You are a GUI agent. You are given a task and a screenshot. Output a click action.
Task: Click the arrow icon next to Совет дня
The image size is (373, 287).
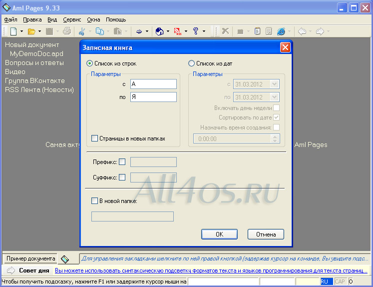click(11, 270)
